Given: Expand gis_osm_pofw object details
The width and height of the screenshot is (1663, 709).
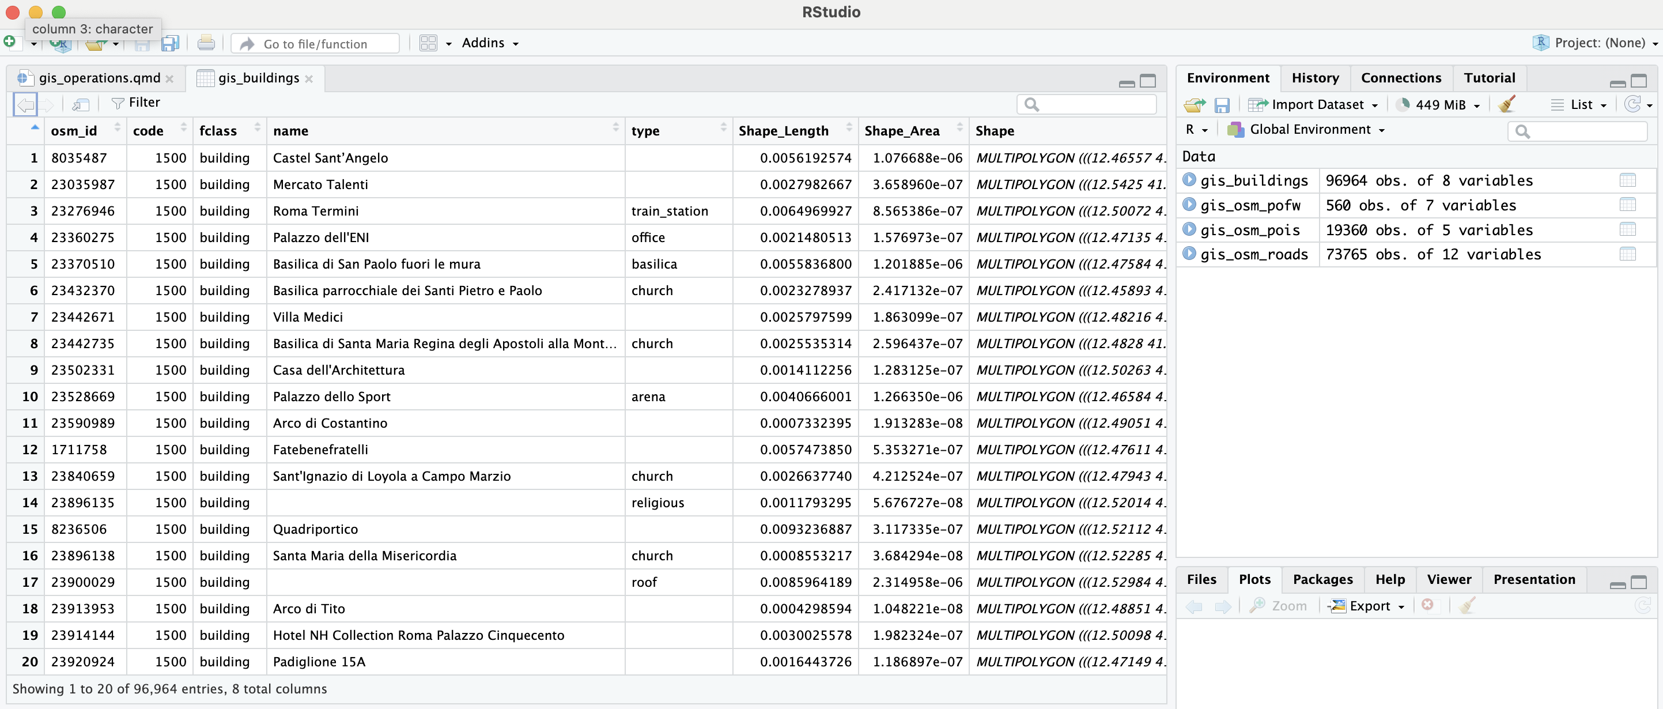Looking at the screenshot, I should [x=1189, y=205].
